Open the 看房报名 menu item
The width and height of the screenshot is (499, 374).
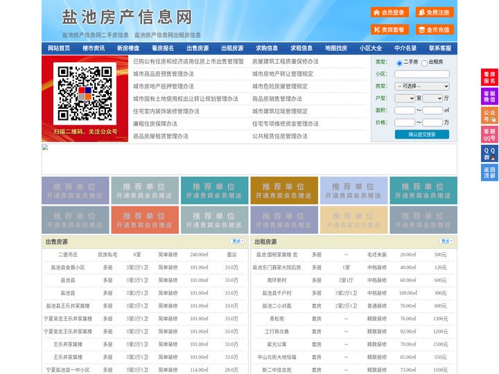[x=163, y=48]
